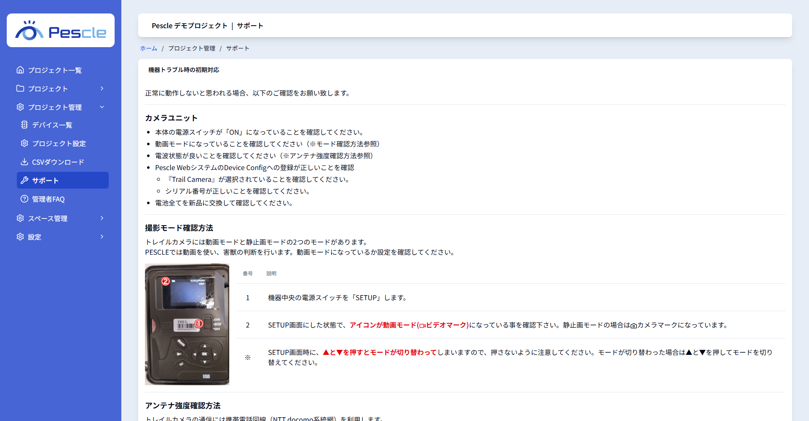Click the folder icon beside プロジェクト
This screenshot has width=809, height=421.
20,88
